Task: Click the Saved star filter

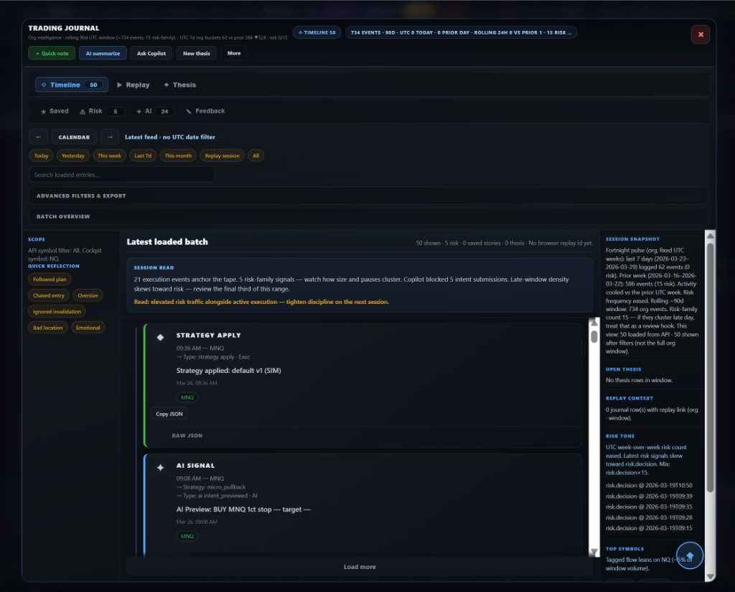Action: pos(55,111)
